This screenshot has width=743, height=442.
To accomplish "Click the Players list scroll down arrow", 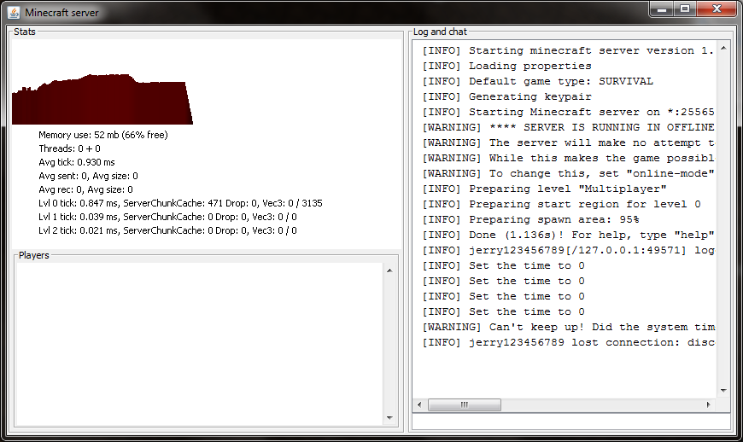I will click(x=389, y=418).
